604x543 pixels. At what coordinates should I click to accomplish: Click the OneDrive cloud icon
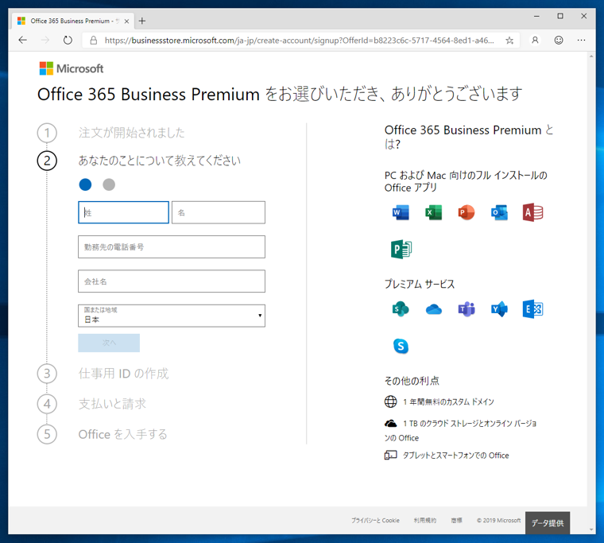434,309
